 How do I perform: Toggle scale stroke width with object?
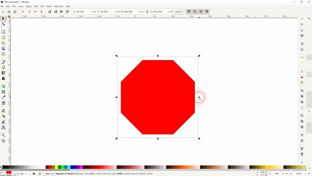click(189, 12)
